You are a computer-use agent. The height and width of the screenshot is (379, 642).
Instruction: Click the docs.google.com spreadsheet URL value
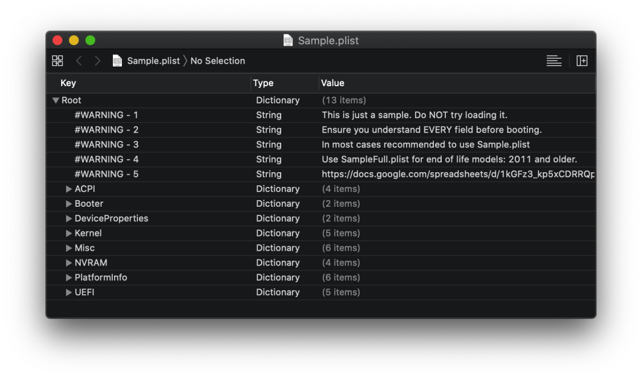458,174
